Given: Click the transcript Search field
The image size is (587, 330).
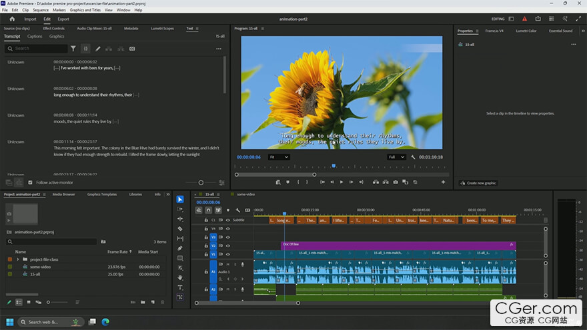Looking at the screenshot, I should click(x=37, y=49).
